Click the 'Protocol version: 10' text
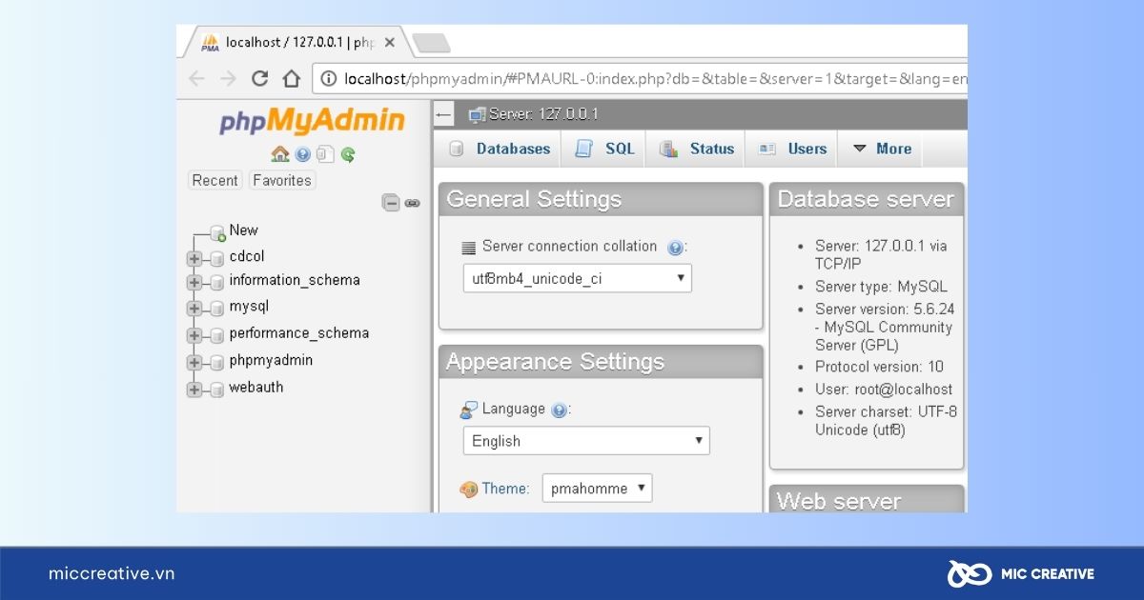1144x600 pixels. (x=879, y=367)
